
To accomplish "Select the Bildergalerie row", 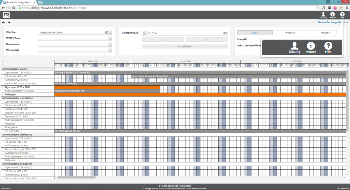I will point(28,127).
